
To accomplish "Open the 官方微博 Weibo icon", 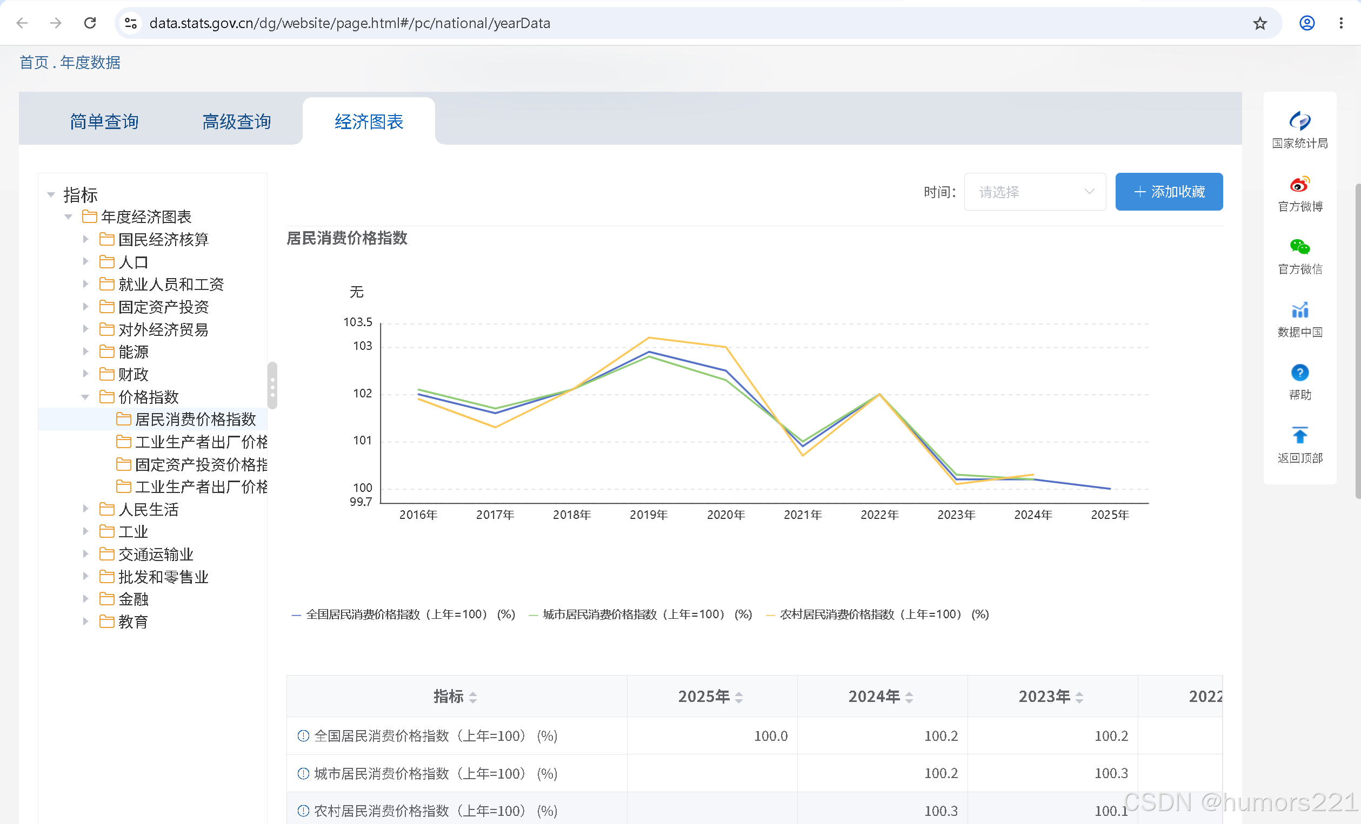I will [1300, 184].
